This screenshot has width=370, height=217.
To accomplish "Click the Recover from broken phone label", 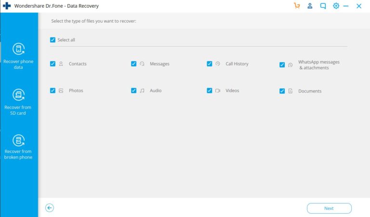I will click(18, 154).
